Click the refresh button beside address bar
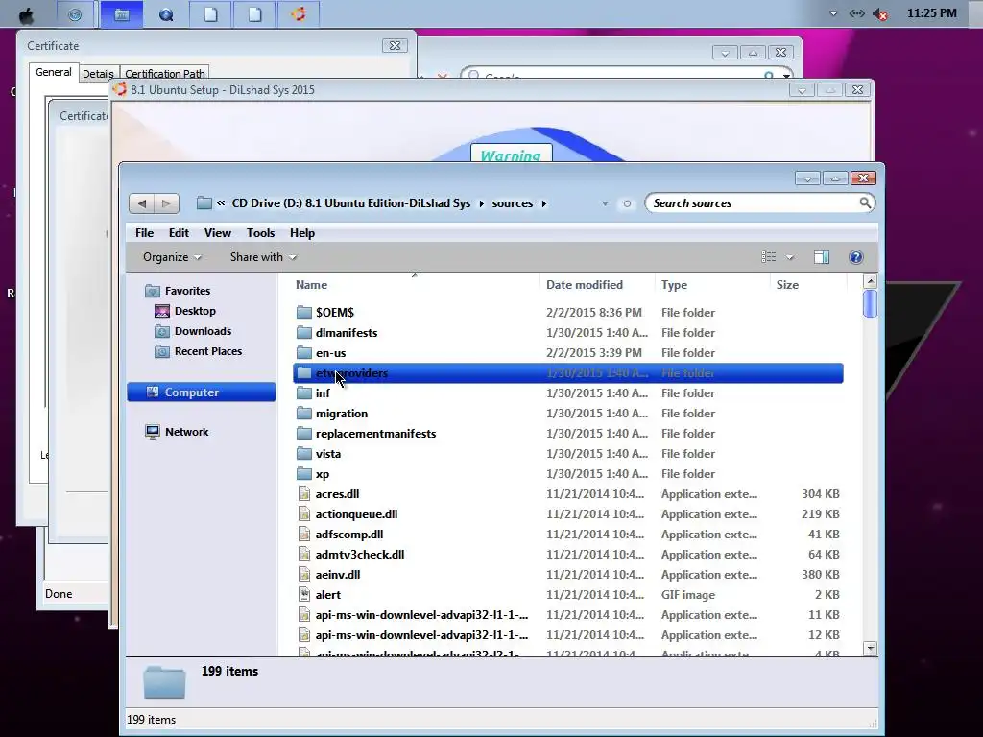This screenshot has width=983, height=737. 627,203
